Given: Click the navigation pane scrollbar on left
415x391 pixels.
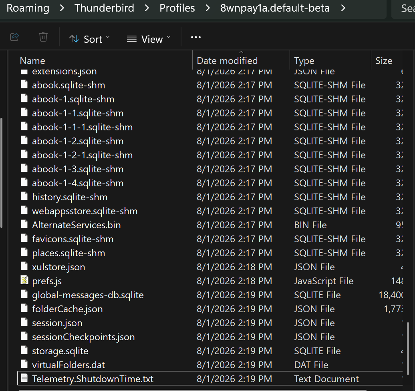Looking at the screenshot, I should click(x=1, y=173).
